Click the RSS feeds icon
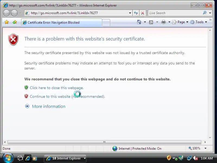 click(151, 22)
